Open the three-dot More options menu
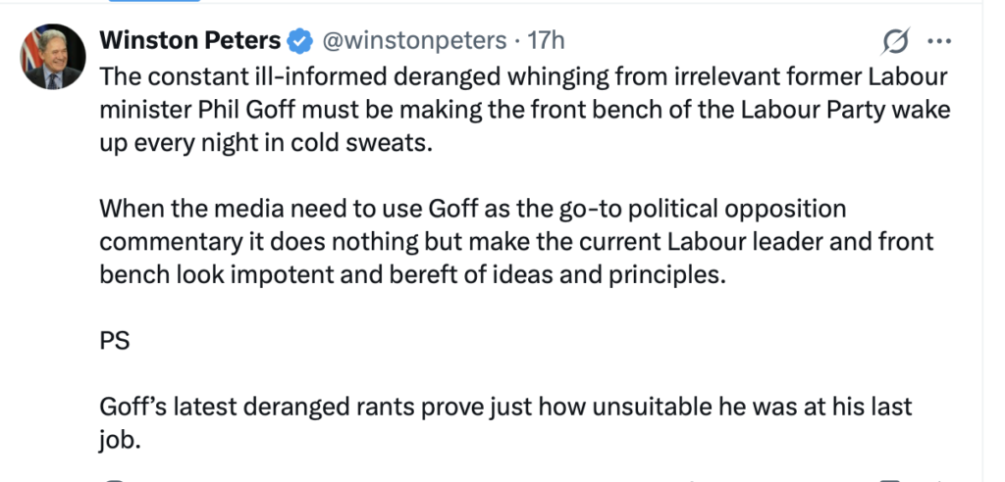 [x=939, y=41]
